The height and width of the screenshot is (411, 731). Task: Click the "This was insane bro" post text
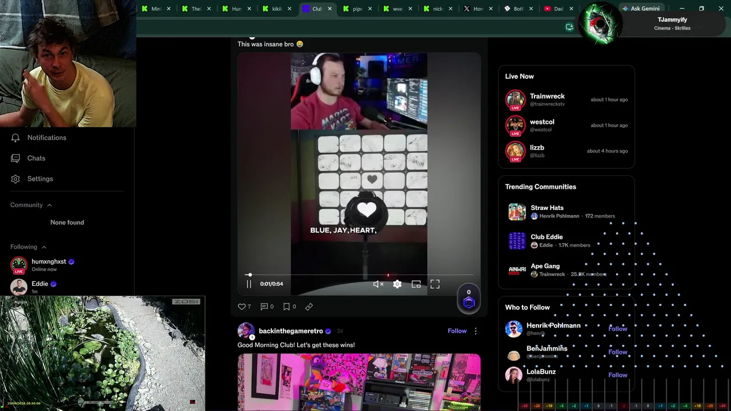pos(270,44)
